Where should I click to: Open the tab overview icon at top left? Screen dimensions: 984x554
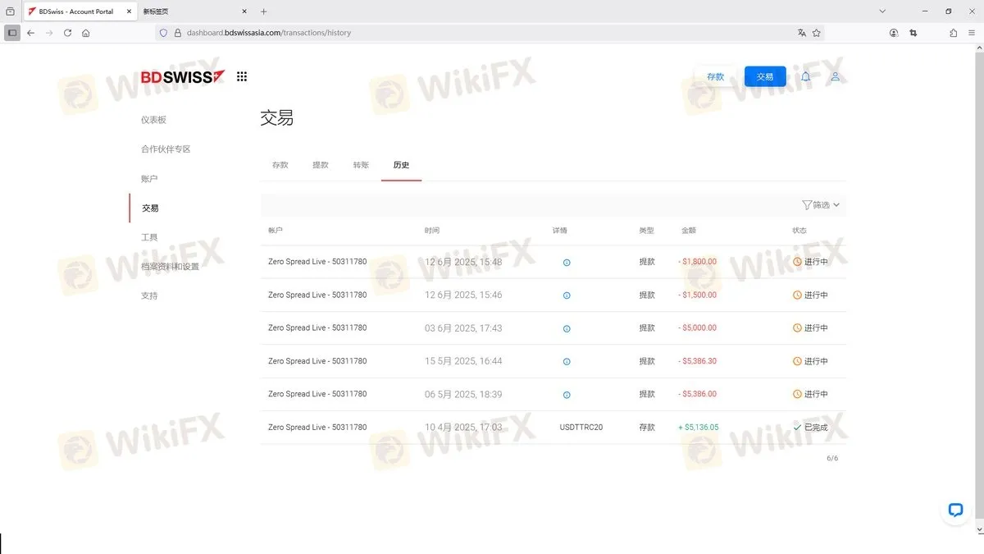tap(10, 11)
